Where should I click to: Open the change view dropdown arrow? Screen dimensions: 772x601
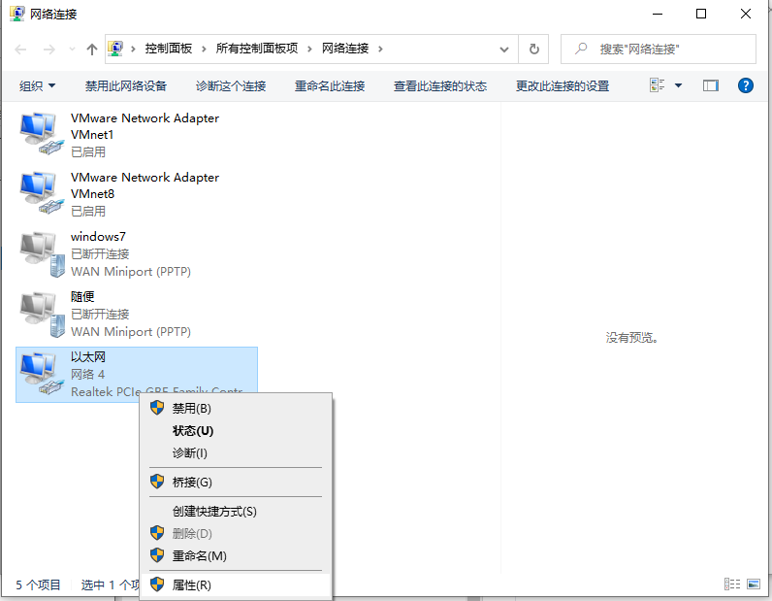tap(678, 85)
